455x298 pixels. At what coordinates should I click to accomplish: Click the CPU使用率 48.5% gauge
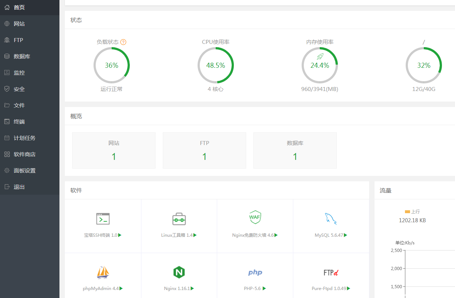(x=216, y=65)
